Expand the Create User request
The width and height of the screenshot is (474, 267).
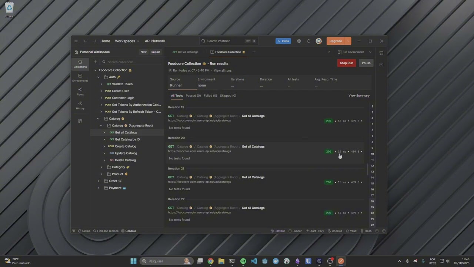tap(101, 91)
